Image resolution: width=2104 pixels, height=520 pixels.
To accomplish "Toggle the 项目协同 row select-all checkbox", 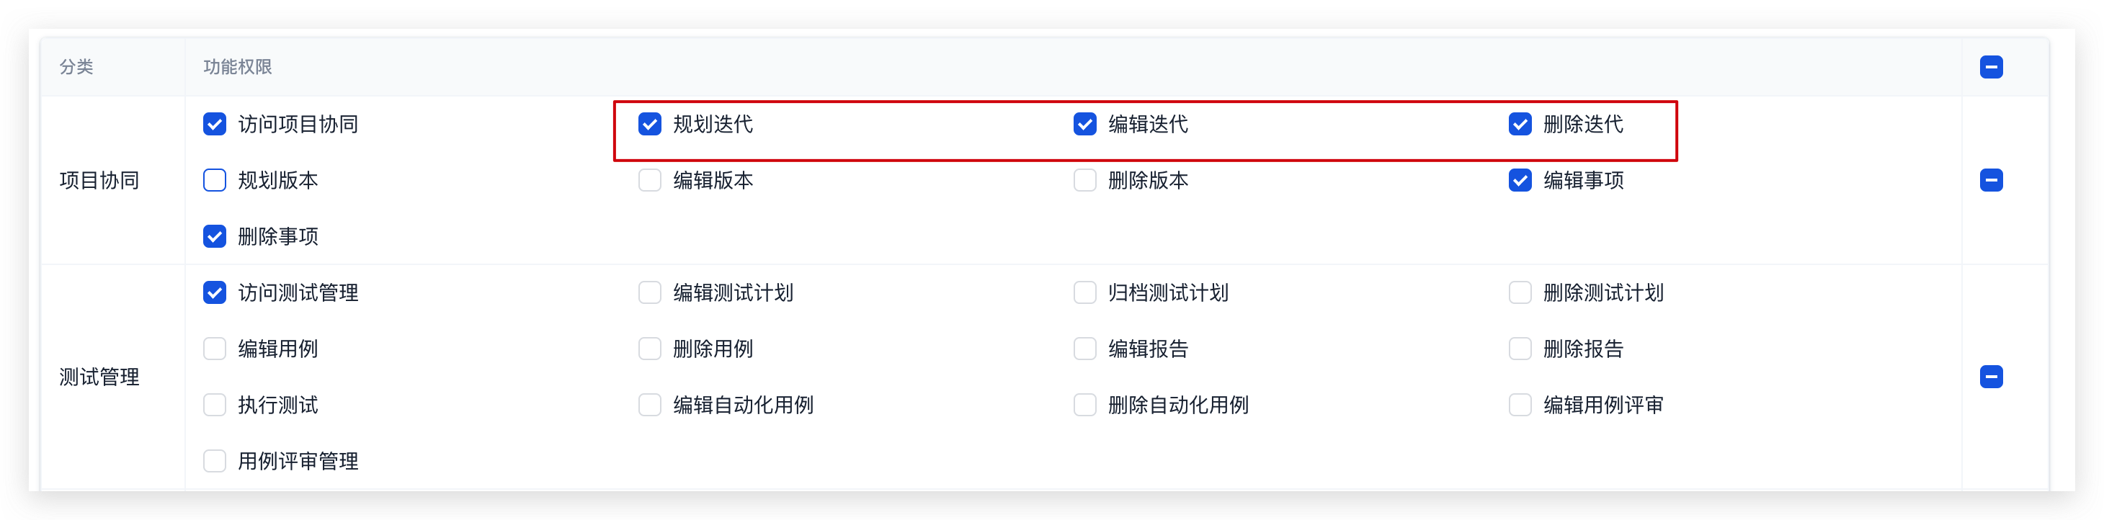I will pos(1990,179).
